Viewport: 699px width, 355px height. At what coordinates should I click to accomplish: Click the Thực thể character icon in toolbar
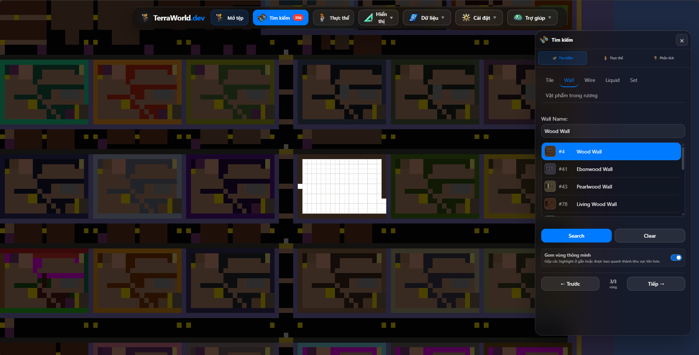[322, 18]
